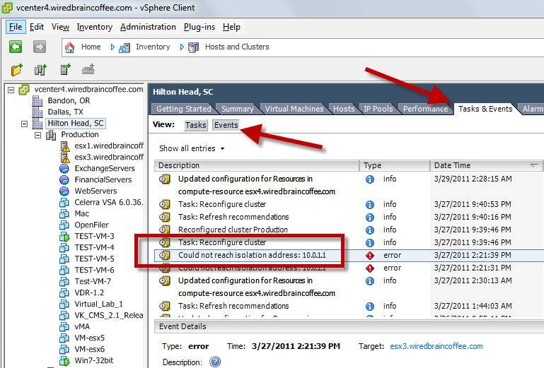Switch to the Summary tab
The image size is (544, 368).
pyautogui.click(x=238, y=109)
